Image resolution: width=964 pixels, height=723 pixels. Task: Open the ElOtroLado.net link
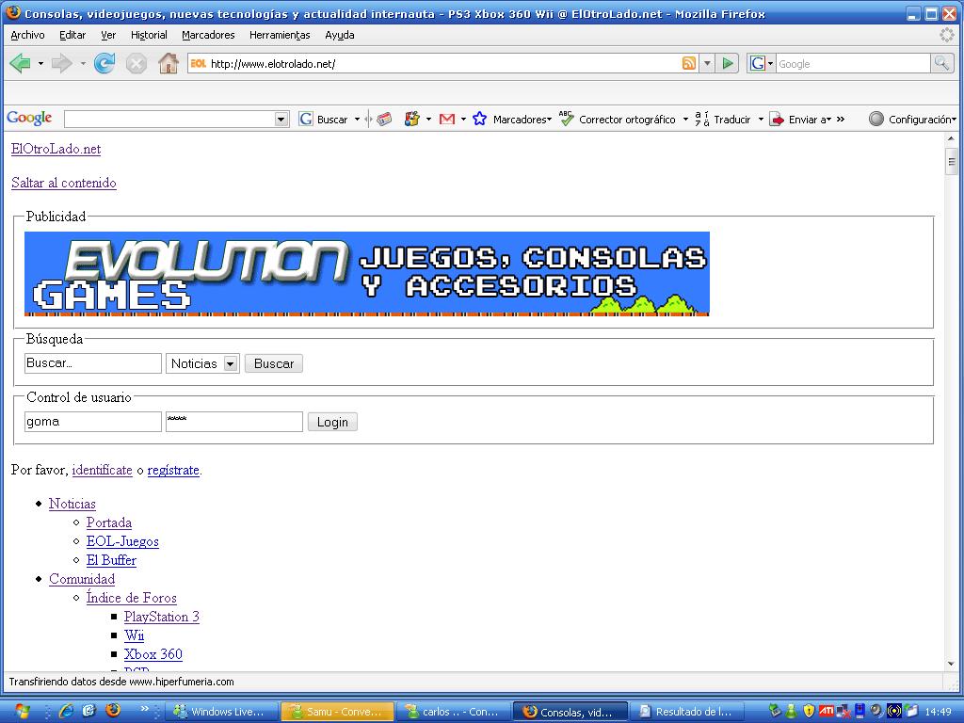coord(56,150)
